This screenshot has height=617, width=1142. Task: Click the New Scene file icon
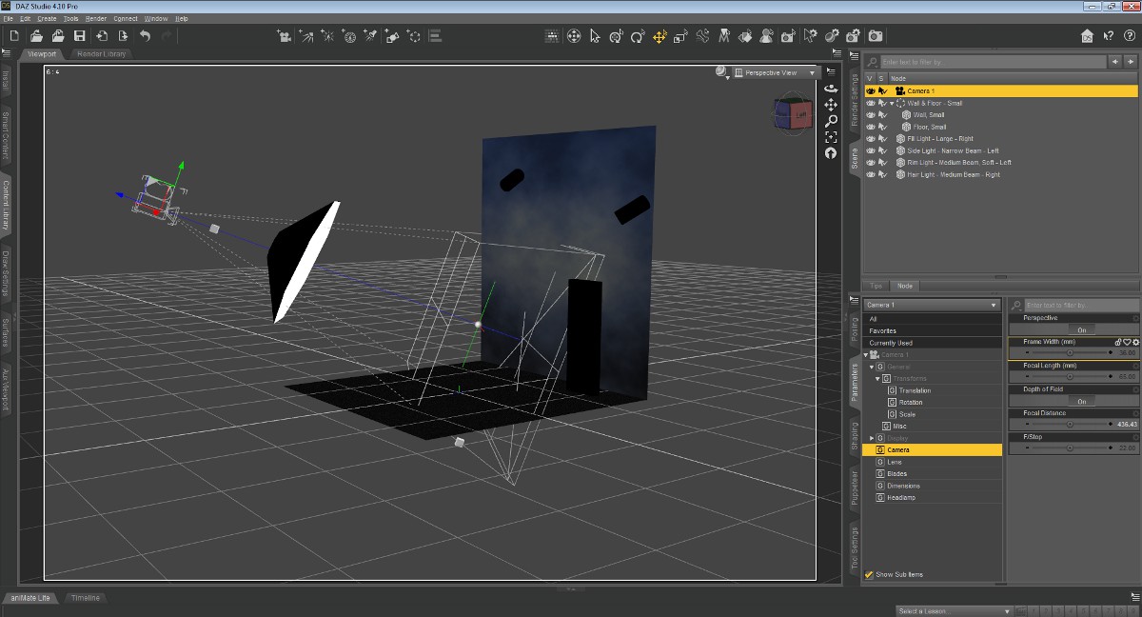tap(14, 36)
